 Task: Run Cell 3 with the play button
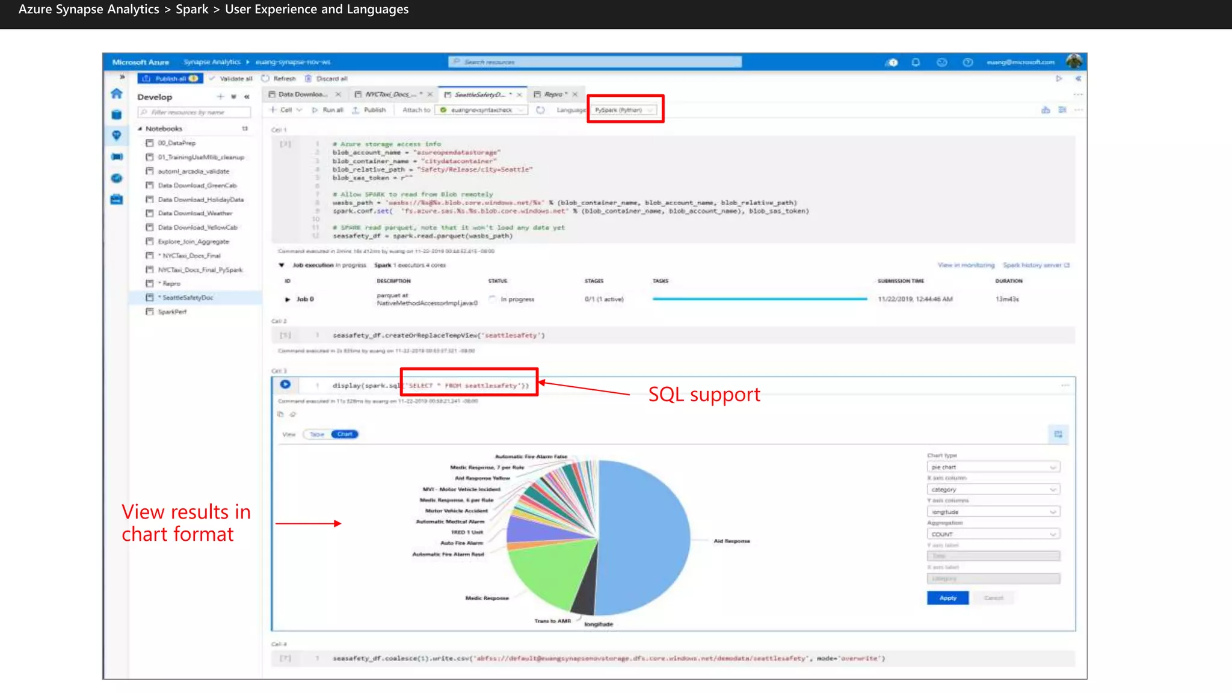pyautogui.click(x=285, y=385)
